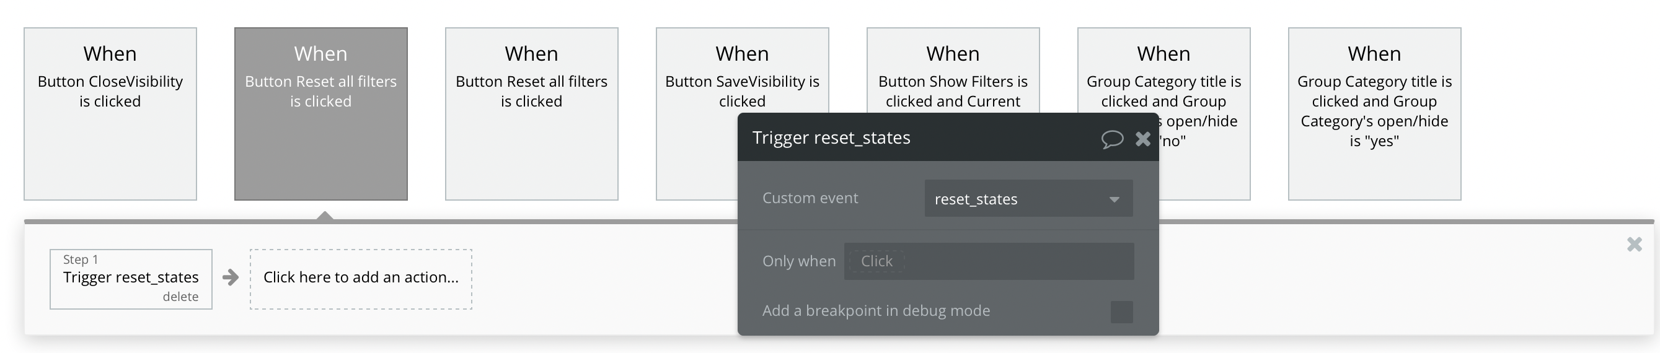The image size is (1660, 353).
Task: Click the Click placeholder in Only when
Action: click(876, 261)
